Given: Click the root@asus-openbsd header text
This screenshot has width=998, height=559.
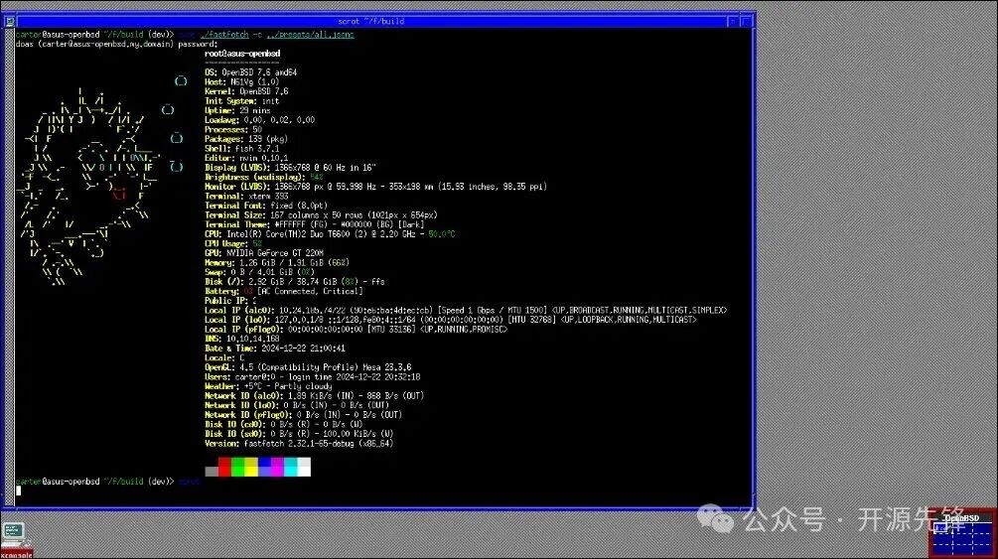Looking at the screenshot, I should coord(242,54).
